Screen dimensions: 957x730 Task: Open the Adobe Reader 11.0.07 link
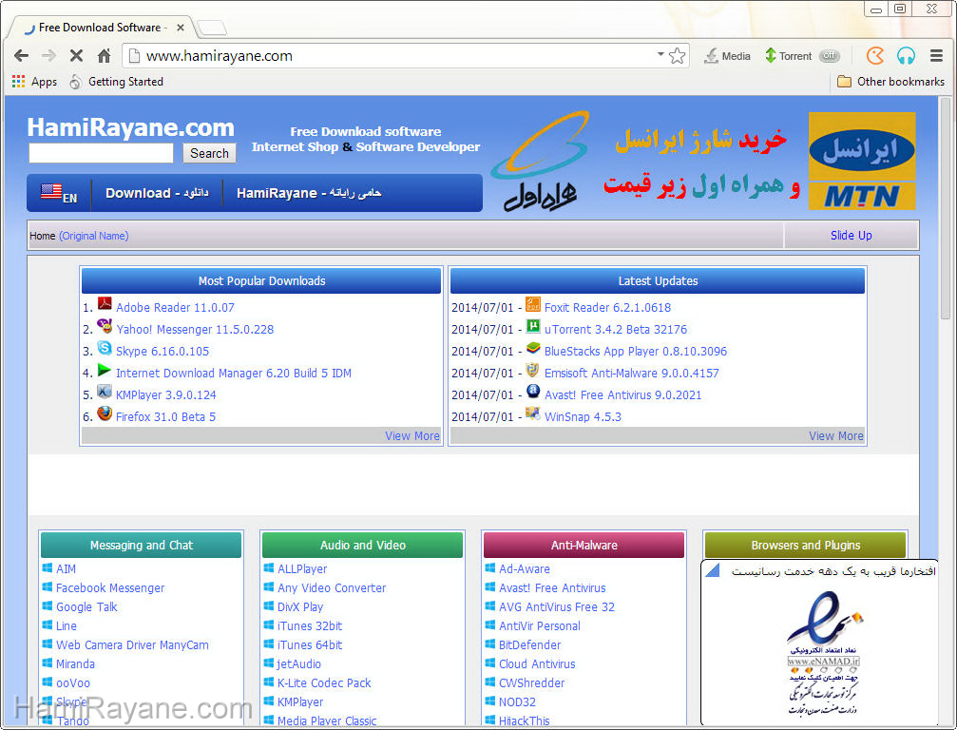[x=175, y=308]
